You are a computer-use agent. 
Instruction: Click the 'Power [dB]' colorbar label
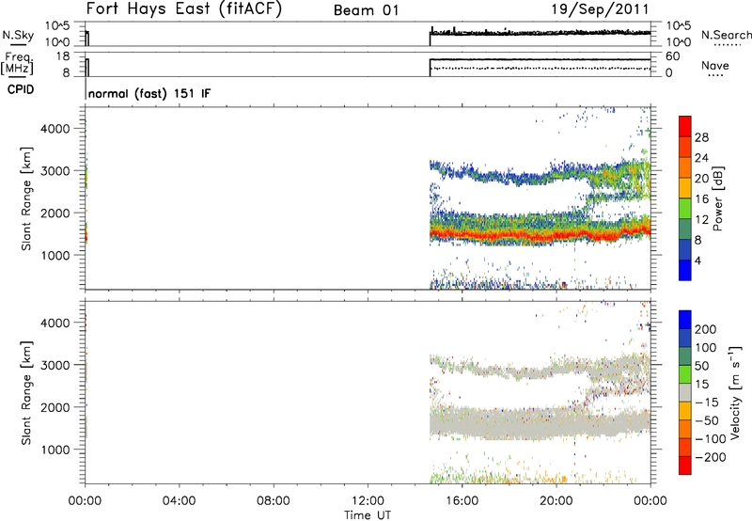(x=717, y=198)
